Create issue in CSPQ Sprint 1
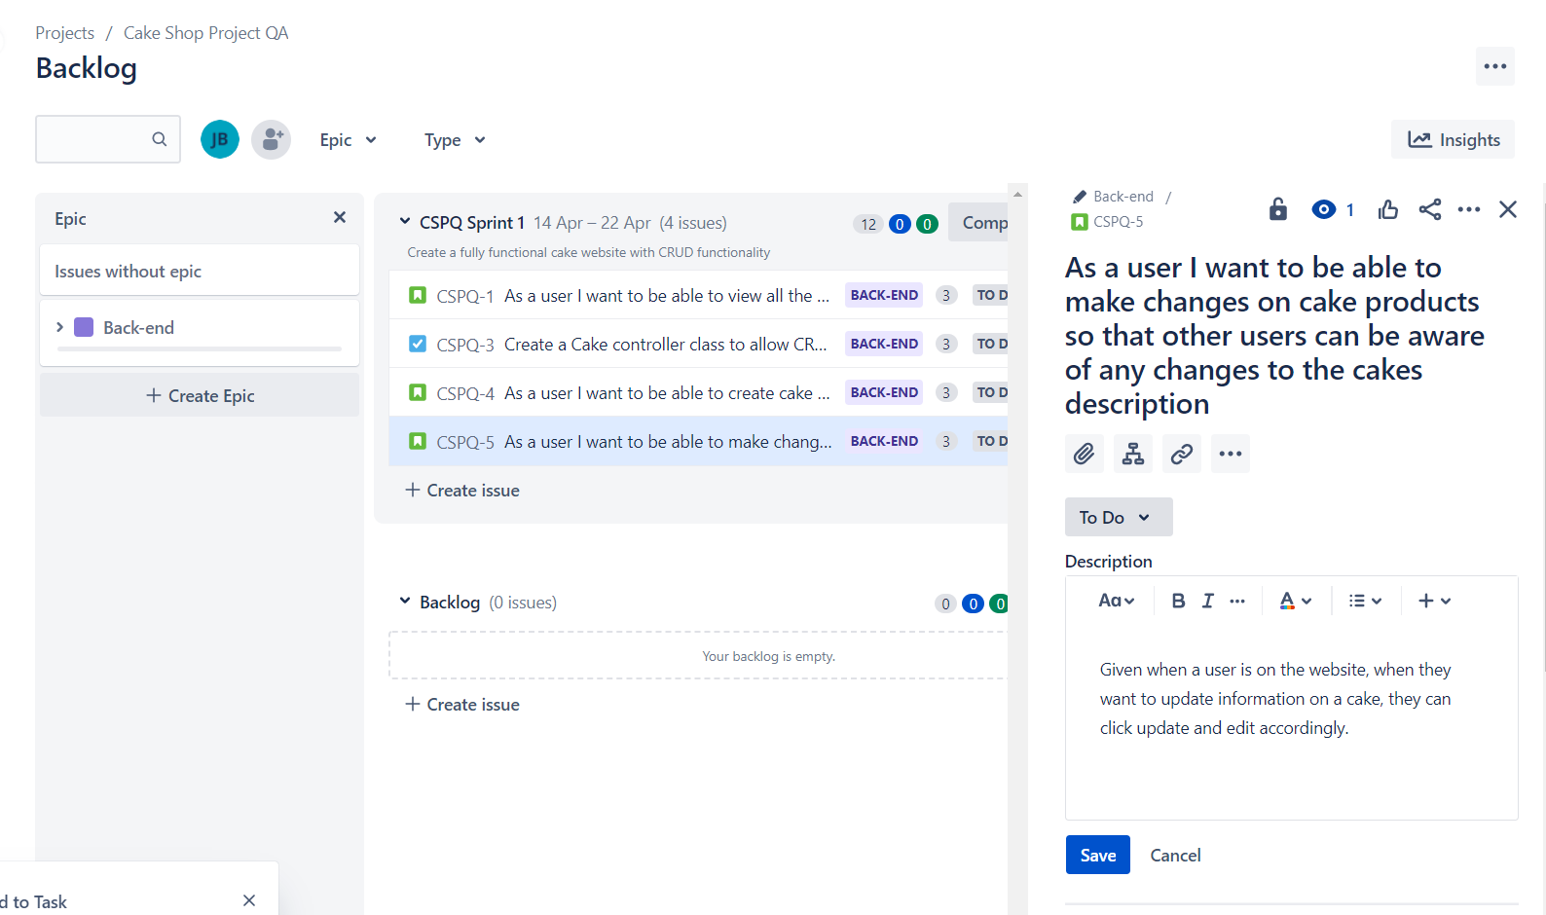Image resolution: width=1546 pixels, height=915 pixels. (x=462, y=490)
